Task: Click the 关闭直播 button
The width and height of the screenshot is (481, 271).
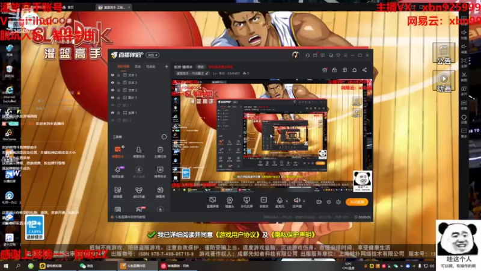Action: (357, 202)
